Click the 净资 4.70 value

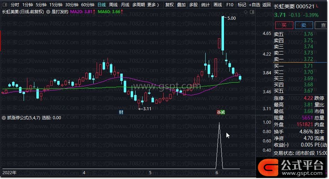coord(308,138)
